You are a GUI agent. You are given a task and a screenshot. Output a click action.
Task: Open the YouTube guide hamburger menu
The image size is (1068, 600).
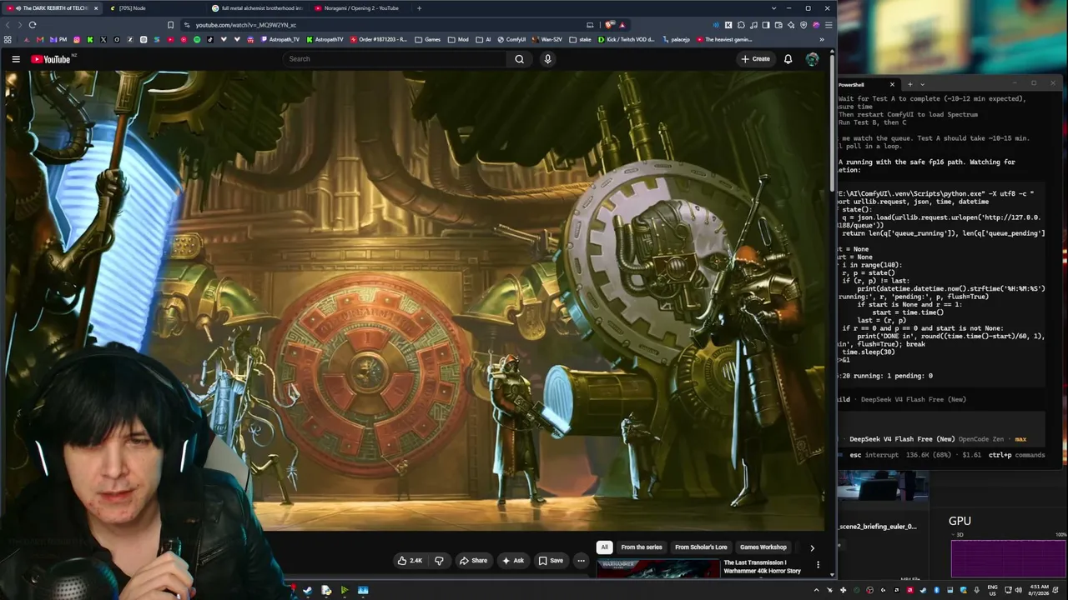16,59
